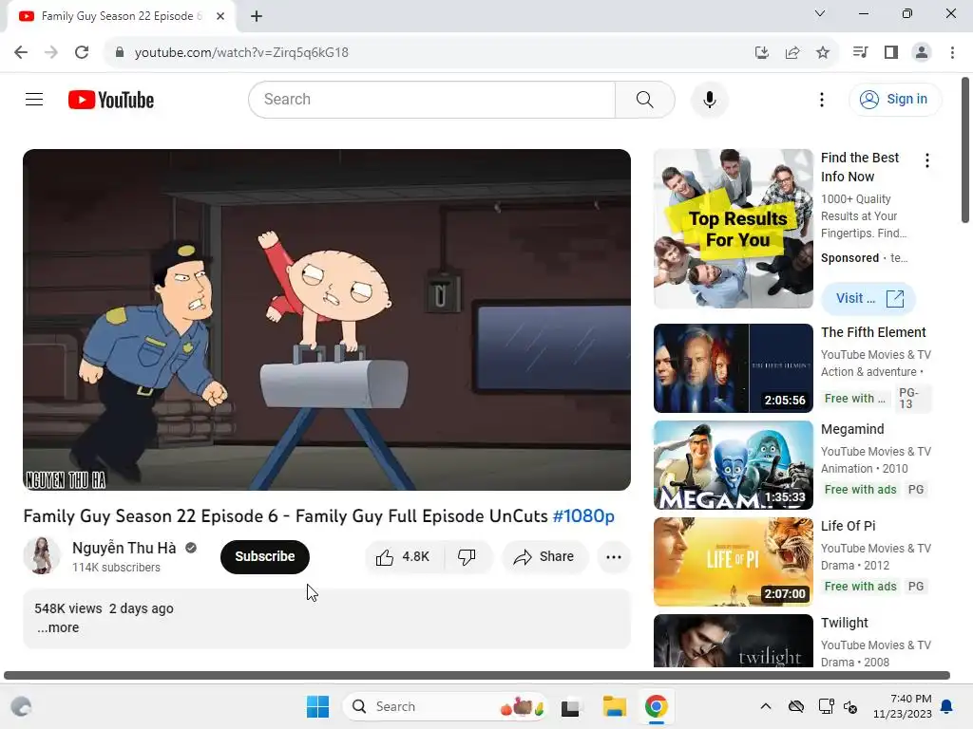Open the Windows Start menu
The image size is (973, 729).
click(317, 706)
